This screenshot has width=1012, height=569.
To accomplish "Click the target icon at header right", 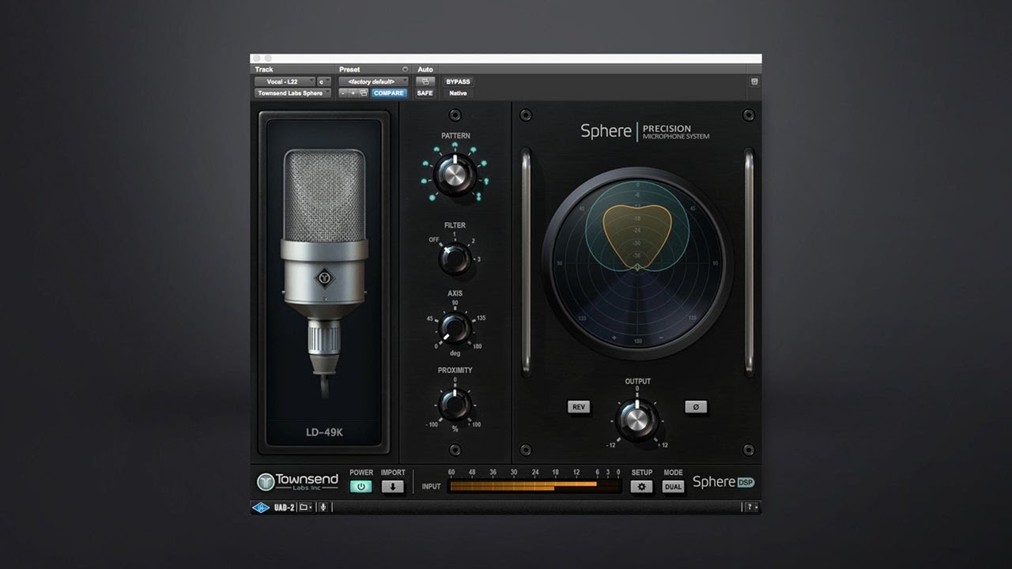I will coord(754,81).
